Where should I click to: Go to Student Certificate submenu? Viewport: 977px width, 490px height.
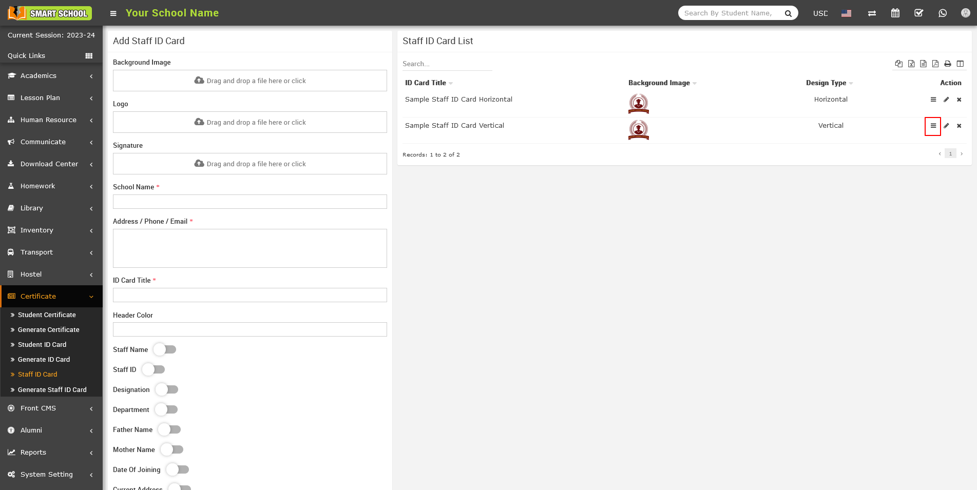point(47,315)
